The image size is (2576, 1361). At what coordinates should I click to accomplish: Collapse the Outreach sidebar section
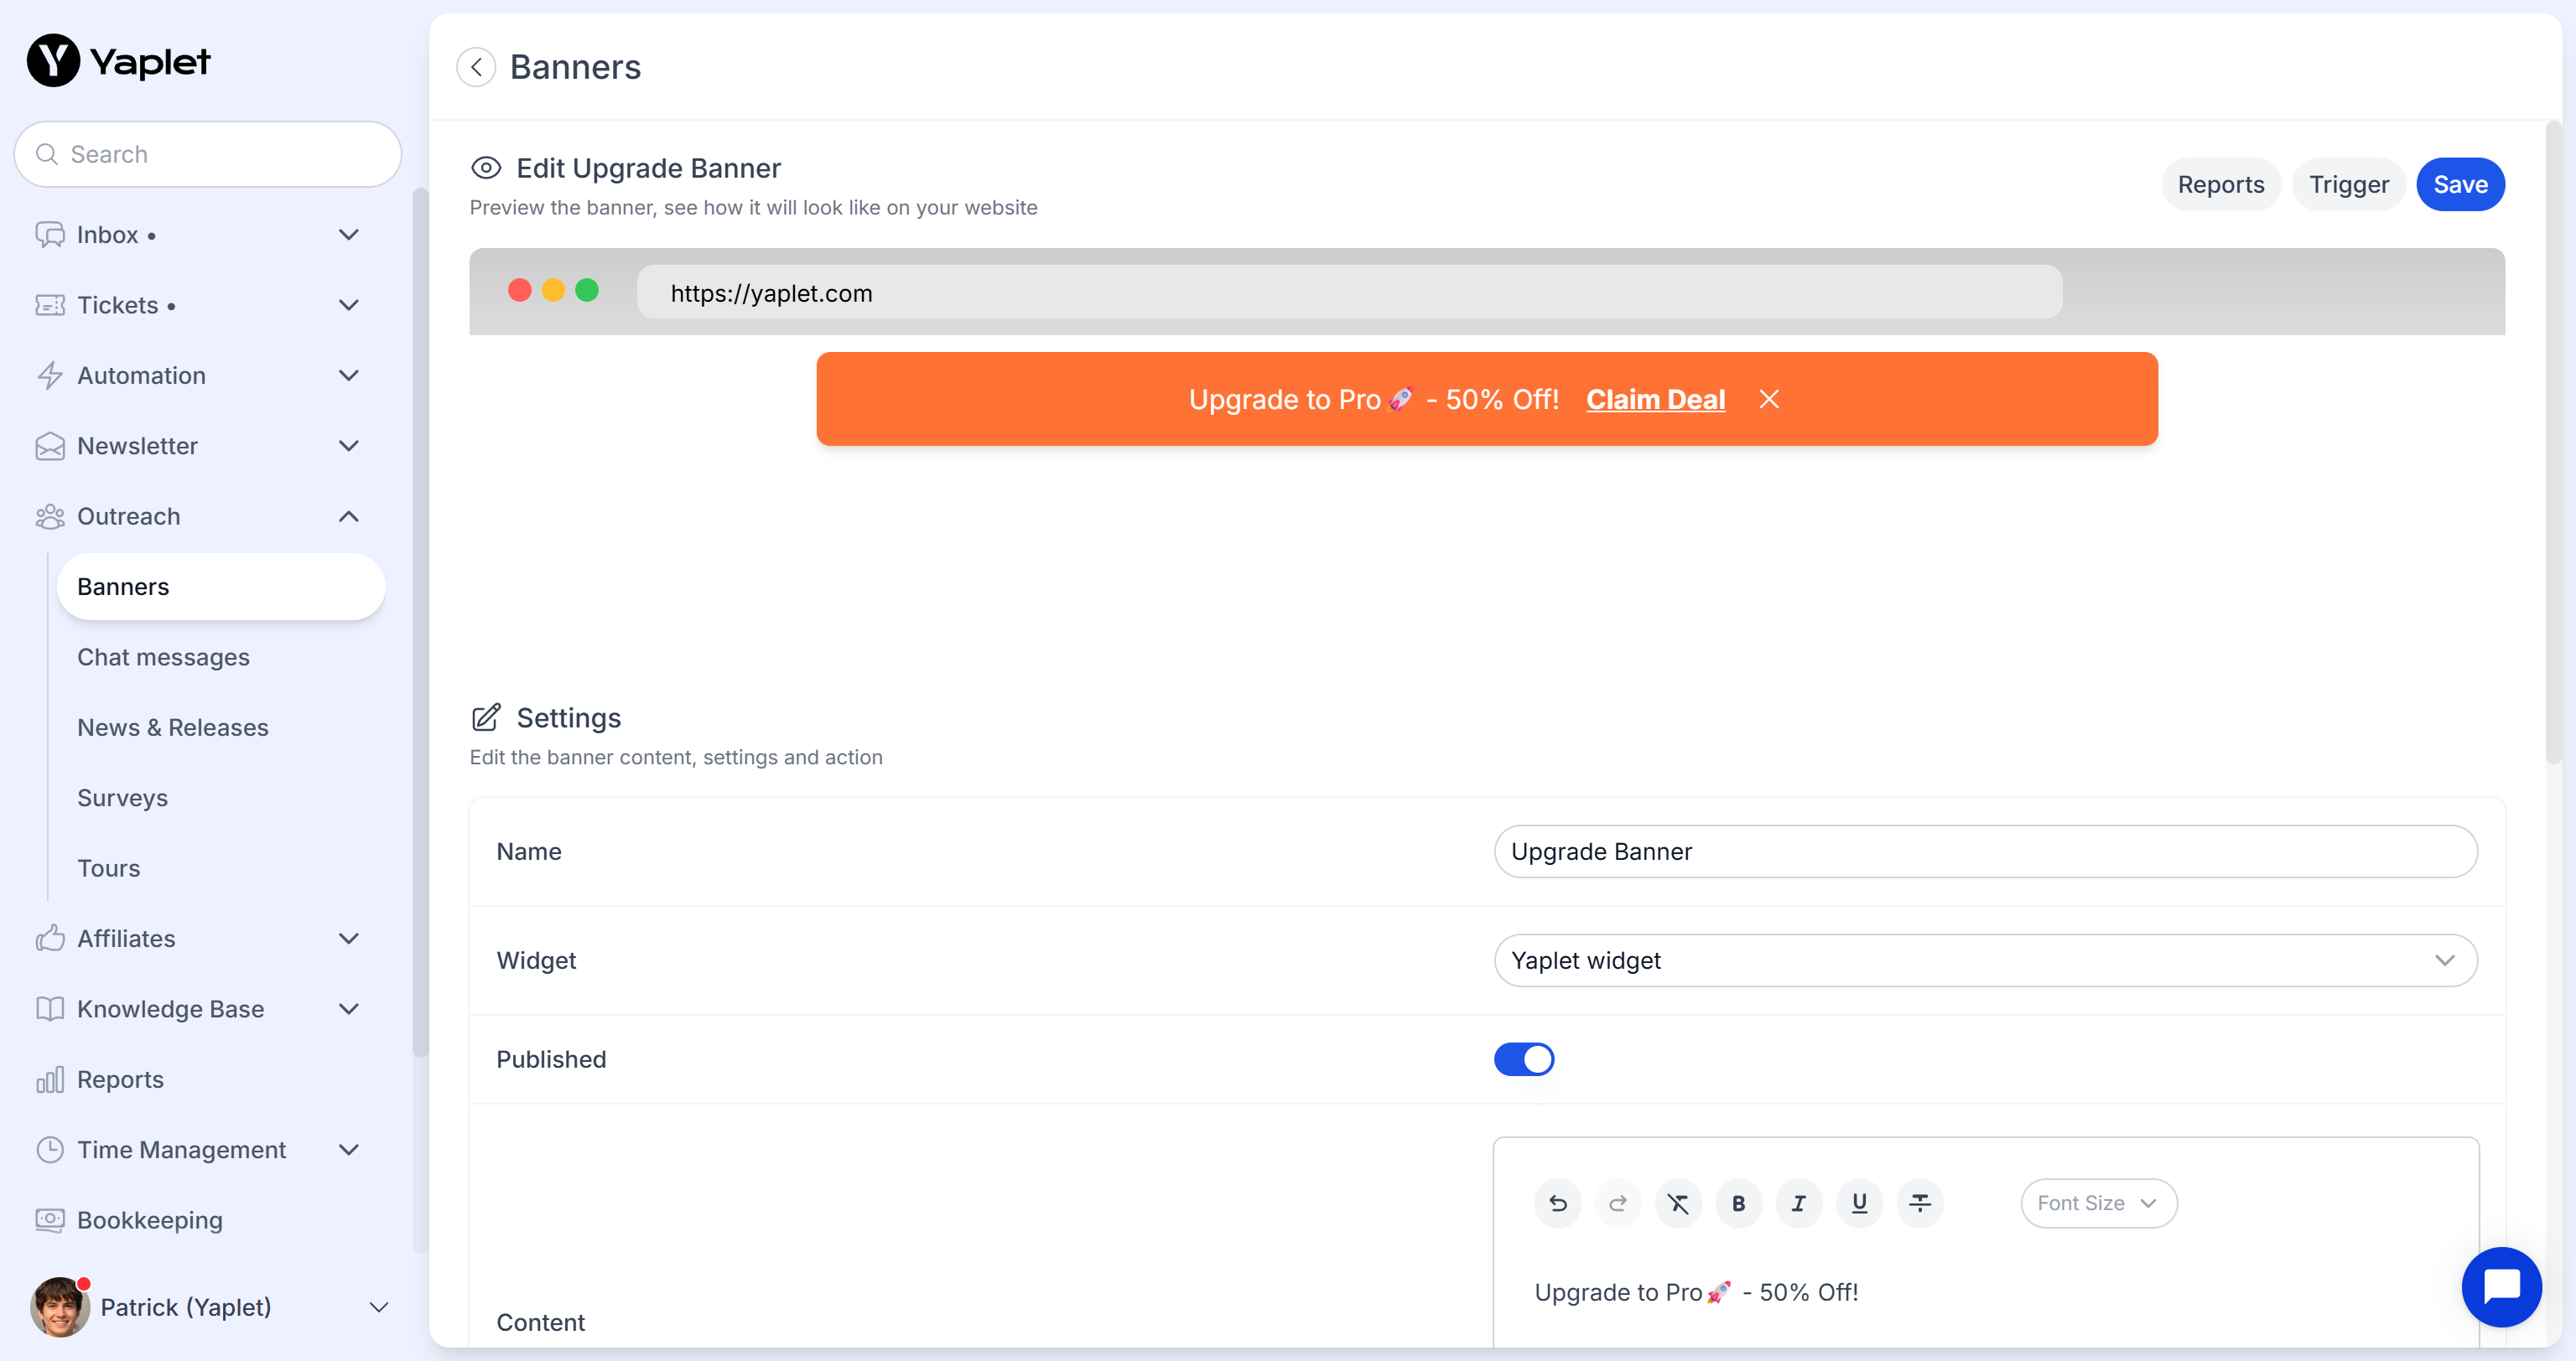coord(348,516)
